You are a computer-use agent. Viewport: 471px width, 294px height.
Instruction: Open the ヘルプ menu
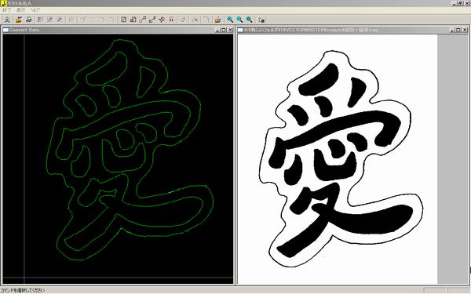pyautogui.click(x=35, y=10)
